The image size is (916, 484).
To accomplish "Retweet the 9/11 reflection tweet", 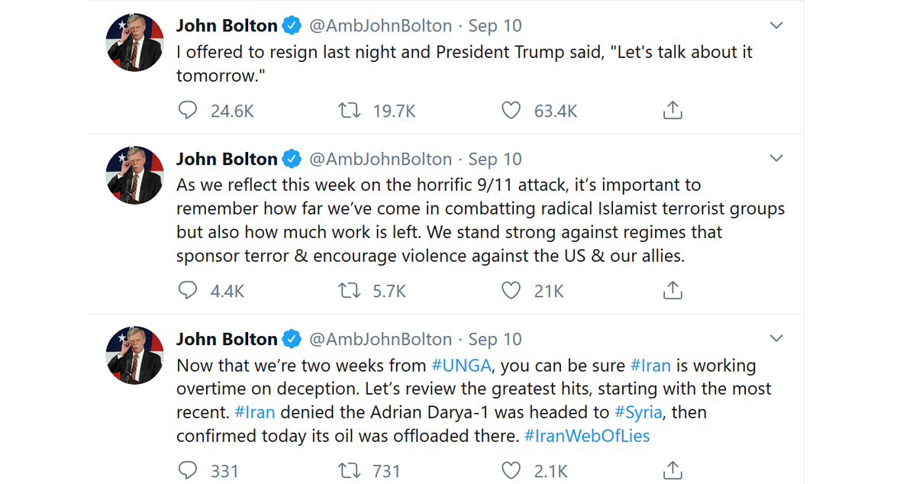I will pos(350,290).
